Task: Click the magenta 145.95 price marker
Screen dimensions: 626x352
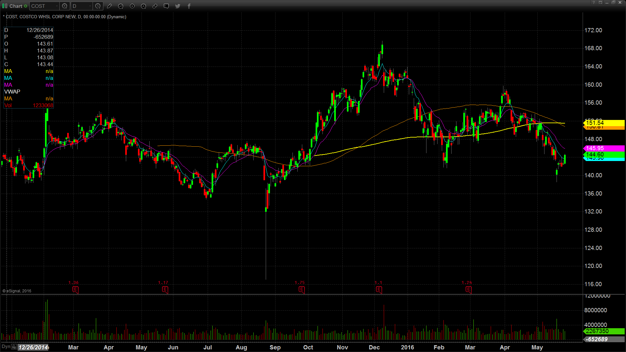Action: click(603, 148)
